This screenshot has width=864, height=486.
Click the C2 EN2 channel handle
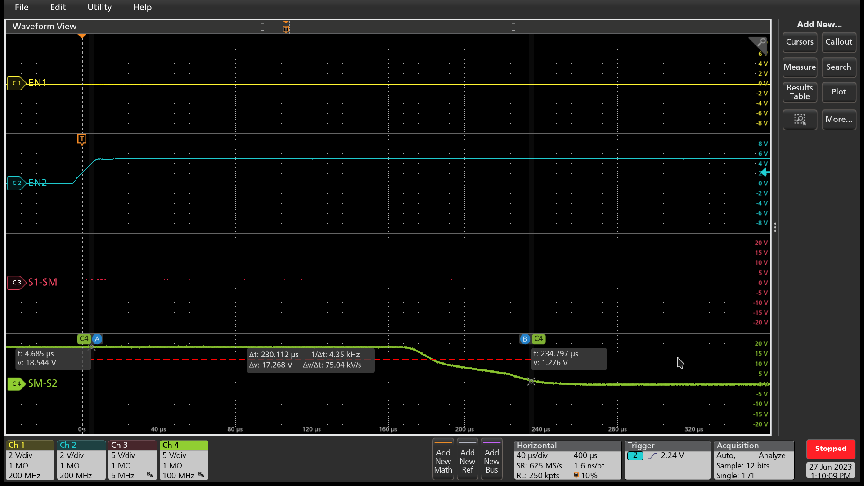(x=17, y=183)
